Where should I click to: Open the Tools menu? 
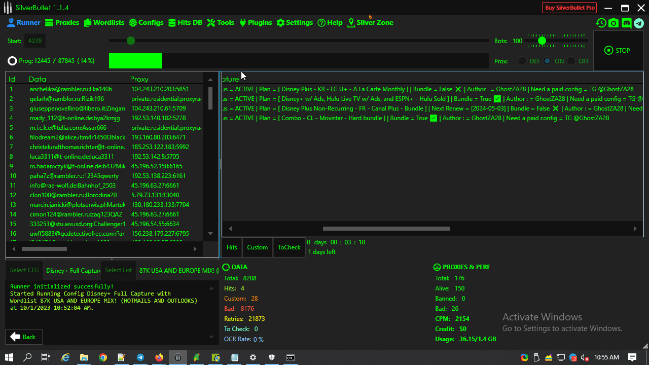[x=221, y=23]
